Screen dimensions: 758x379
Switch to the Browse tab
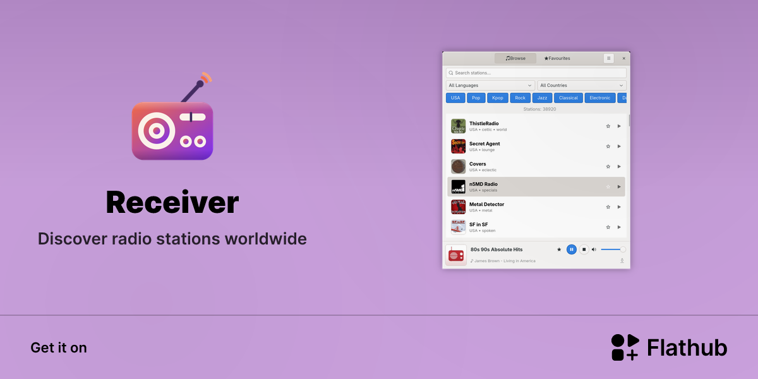click(x=515, y=58)
